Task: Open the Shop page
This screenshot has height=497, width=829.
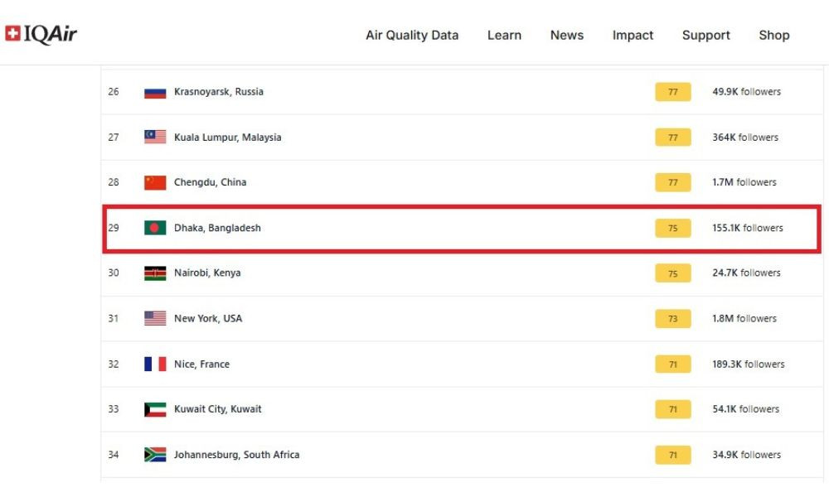Action: pos(774,36)
